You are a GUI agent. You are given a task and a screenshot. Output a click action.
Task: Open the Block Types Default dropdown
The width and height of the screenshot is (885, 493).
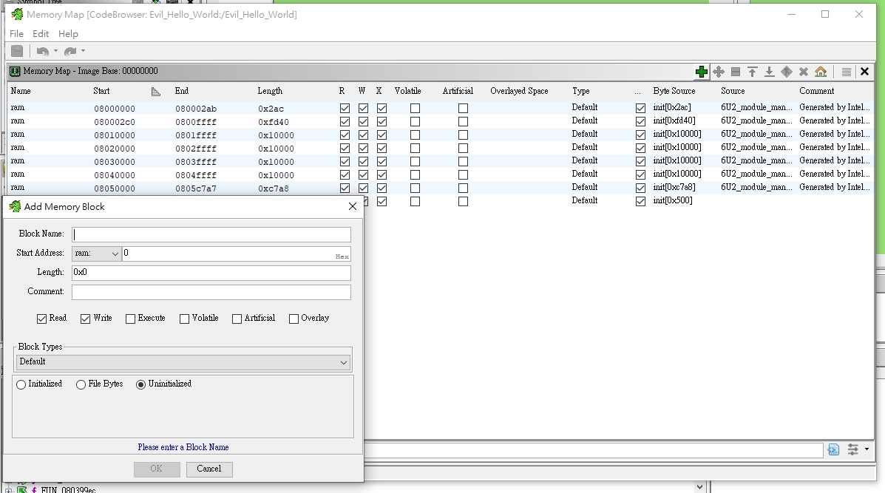coord(182,362)
